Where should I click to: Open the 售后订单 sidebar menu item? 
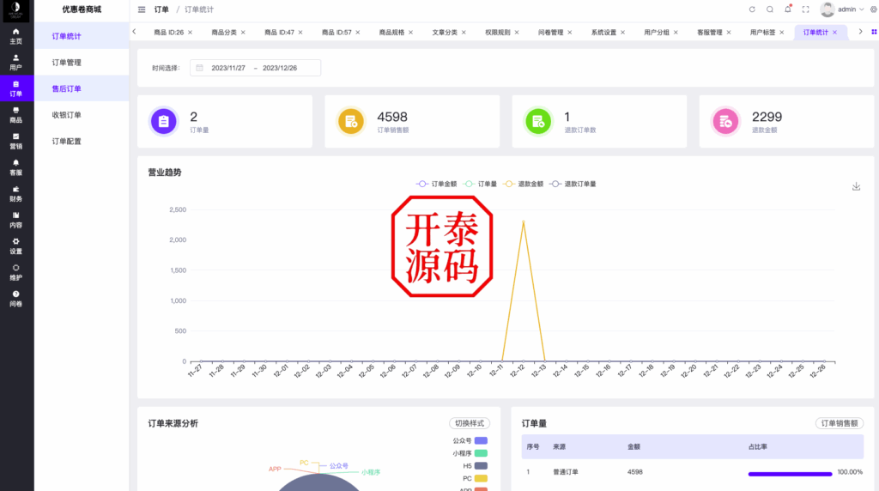click(82, 88)
